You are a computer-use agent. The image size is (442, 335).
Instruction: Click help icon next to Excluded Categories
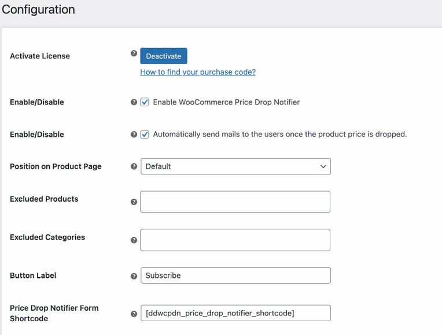pos(134,240)
